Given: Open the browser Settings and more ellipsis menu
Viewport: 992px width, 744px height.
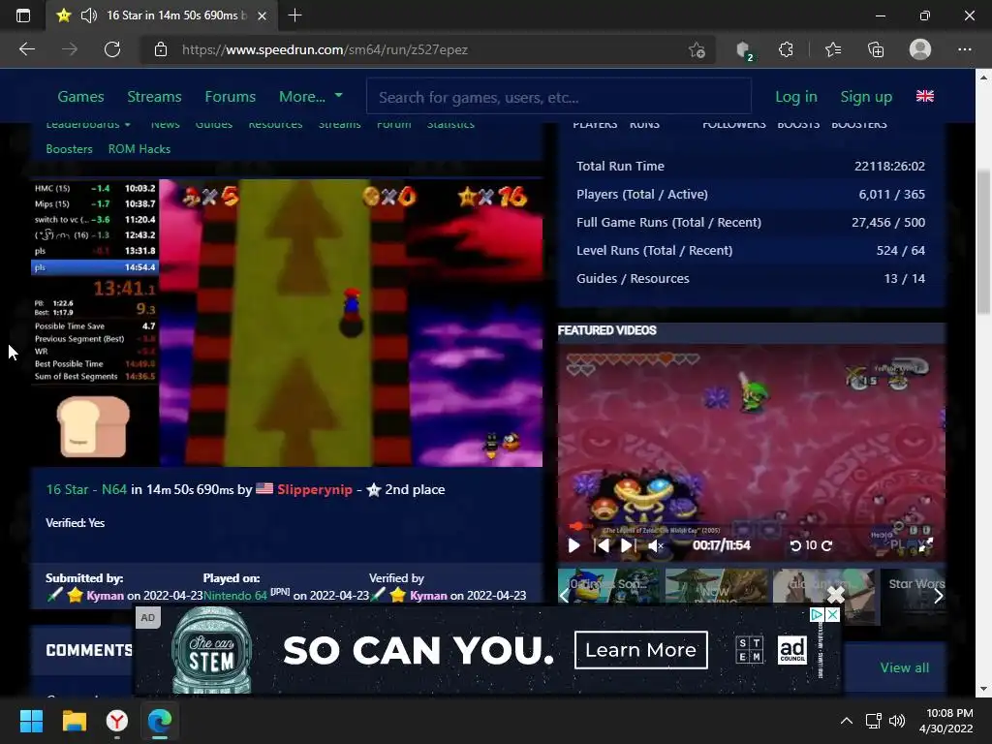Looking at the screenshot, I should click(964, 49).
